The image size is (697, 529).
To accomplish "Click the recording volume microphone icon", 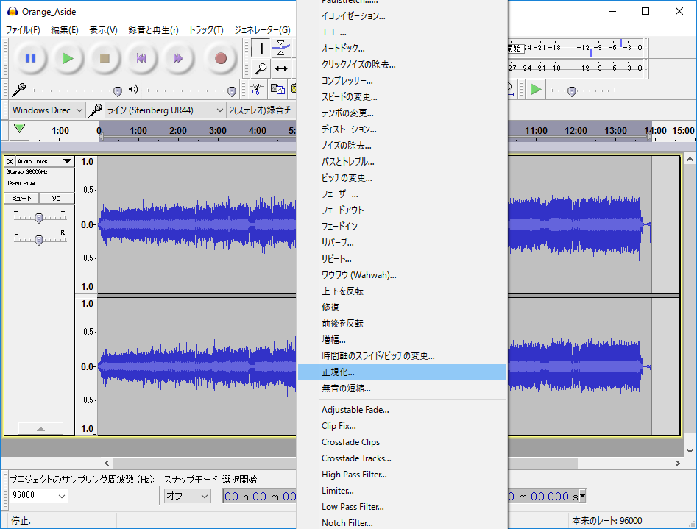I will [18, 89].
